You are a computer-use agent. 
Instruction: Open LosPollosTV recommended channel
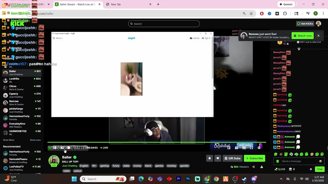[x=22, y=168]
